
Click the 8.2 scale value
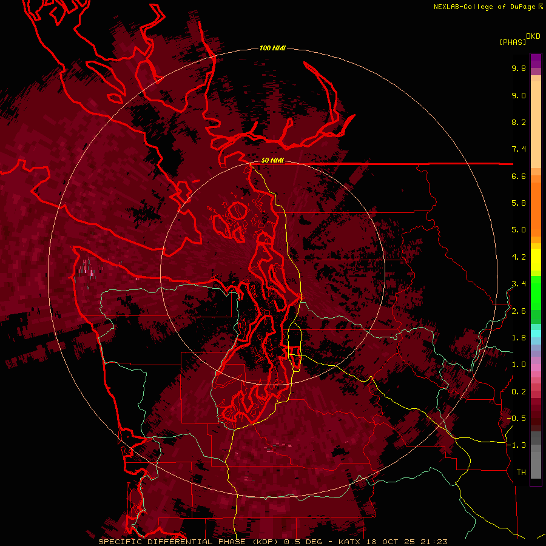[x=519, y=122]
